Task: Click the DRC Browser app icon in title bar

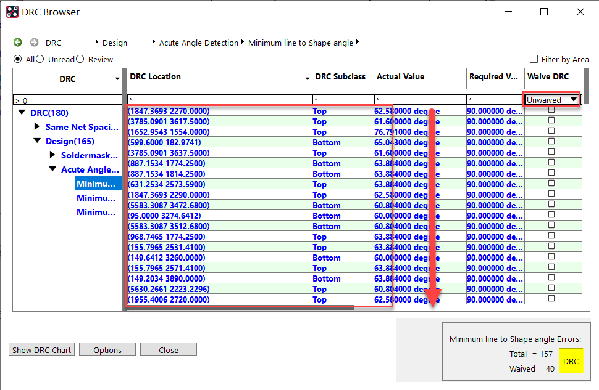Action: 12,12
